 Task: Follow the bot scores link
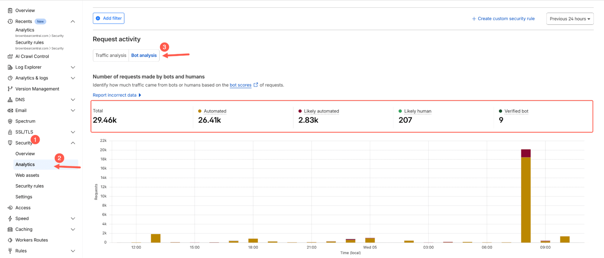[241, 85]
